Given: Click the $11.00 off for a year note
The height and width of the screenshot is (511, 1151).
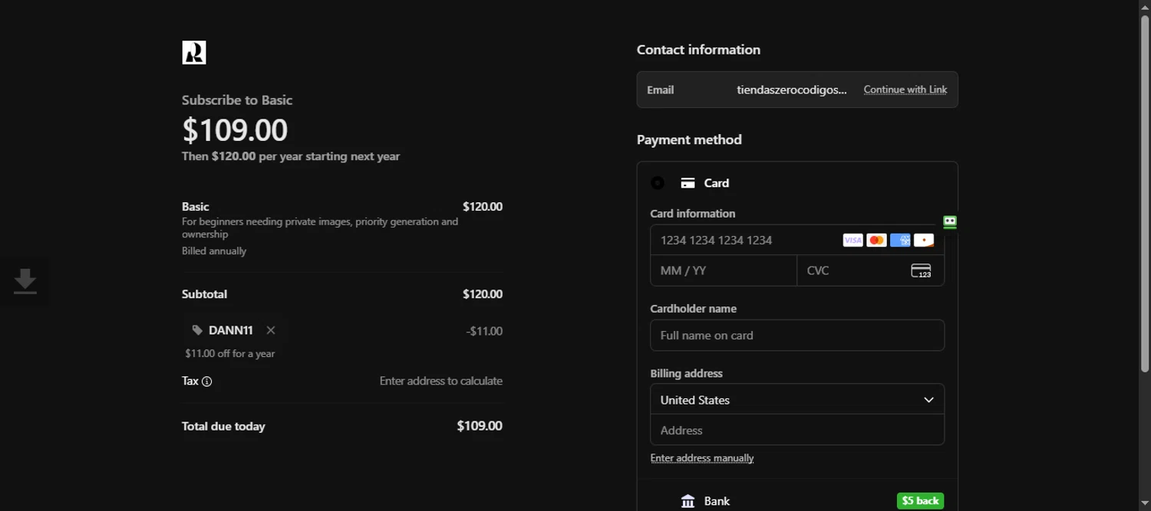Looking at the screenshot, I should (x=229, y=354).
